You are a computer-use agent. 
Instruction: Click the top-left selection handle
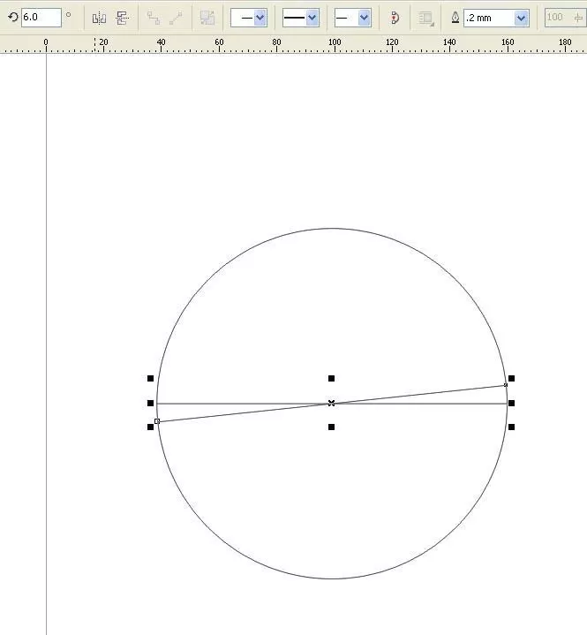coord(151,378)
